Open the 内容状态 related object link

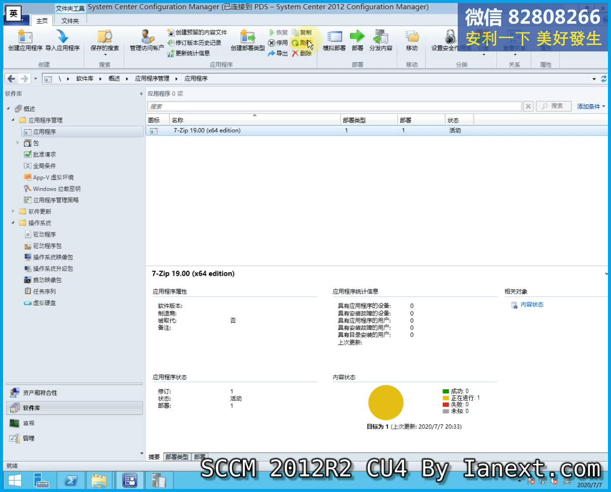(x=532, y=304)
